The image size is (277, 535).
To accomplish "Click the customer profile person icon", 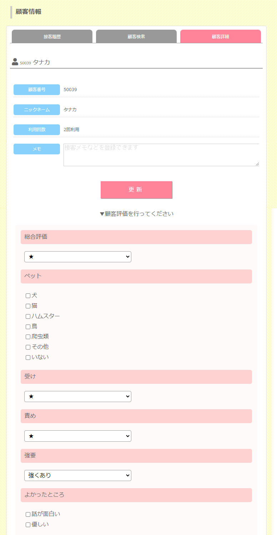I will click(x=15, y=62).
